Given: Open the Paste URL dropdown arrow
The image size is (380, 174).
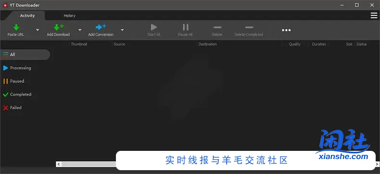Looking at the screenshot, I should [38, 30].
